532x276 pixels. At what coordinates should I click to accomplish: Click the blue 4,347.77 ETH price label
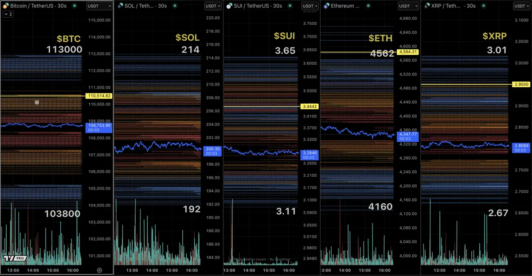[x=408, y=136]
